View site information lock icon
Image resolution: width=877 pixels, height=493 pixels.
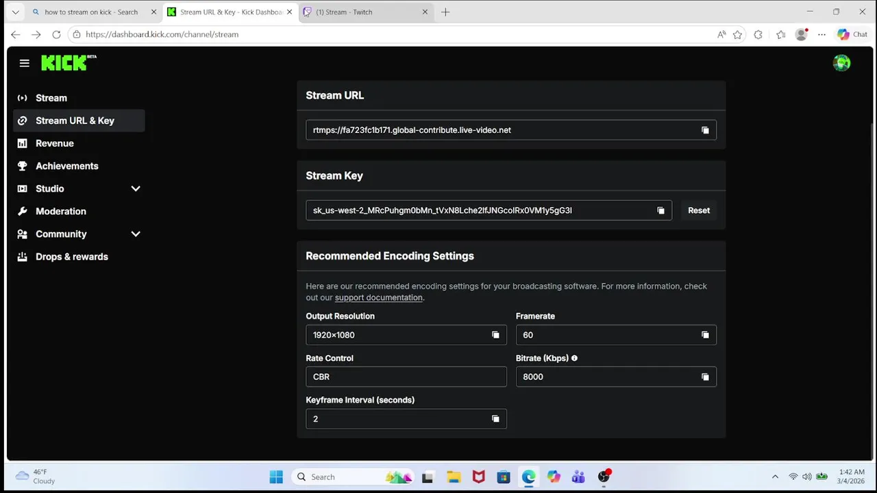77,34
